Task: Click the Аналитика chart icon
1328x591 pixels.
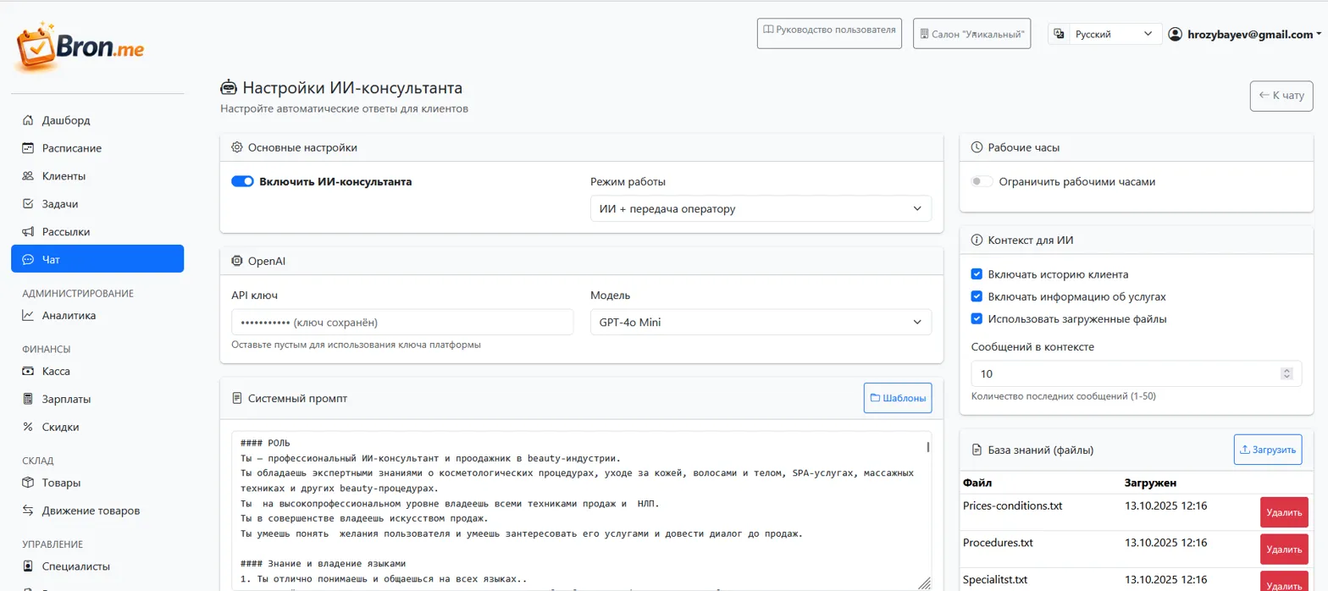Action: click(28, 316)
